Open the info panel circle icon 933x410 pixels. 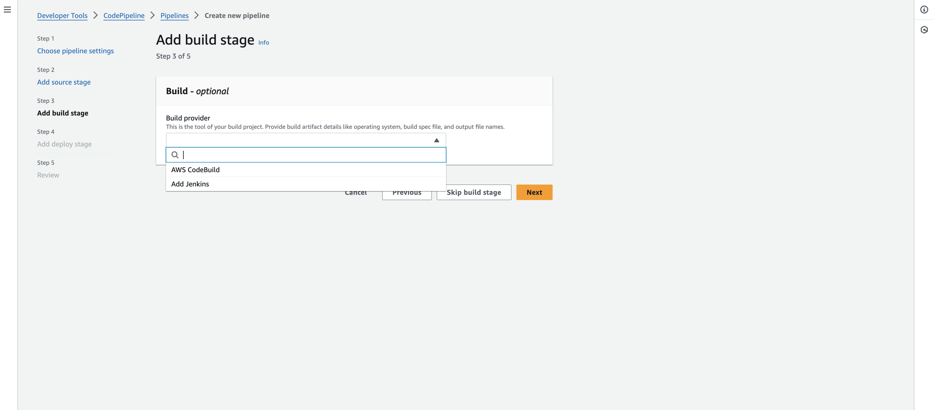pyautogui.click(x=924, y=10)
